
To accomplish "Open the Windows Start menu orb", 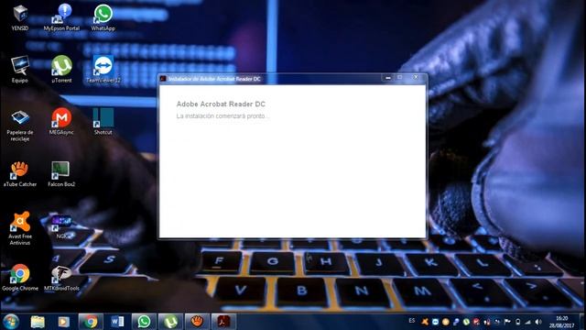I will 11,322.
